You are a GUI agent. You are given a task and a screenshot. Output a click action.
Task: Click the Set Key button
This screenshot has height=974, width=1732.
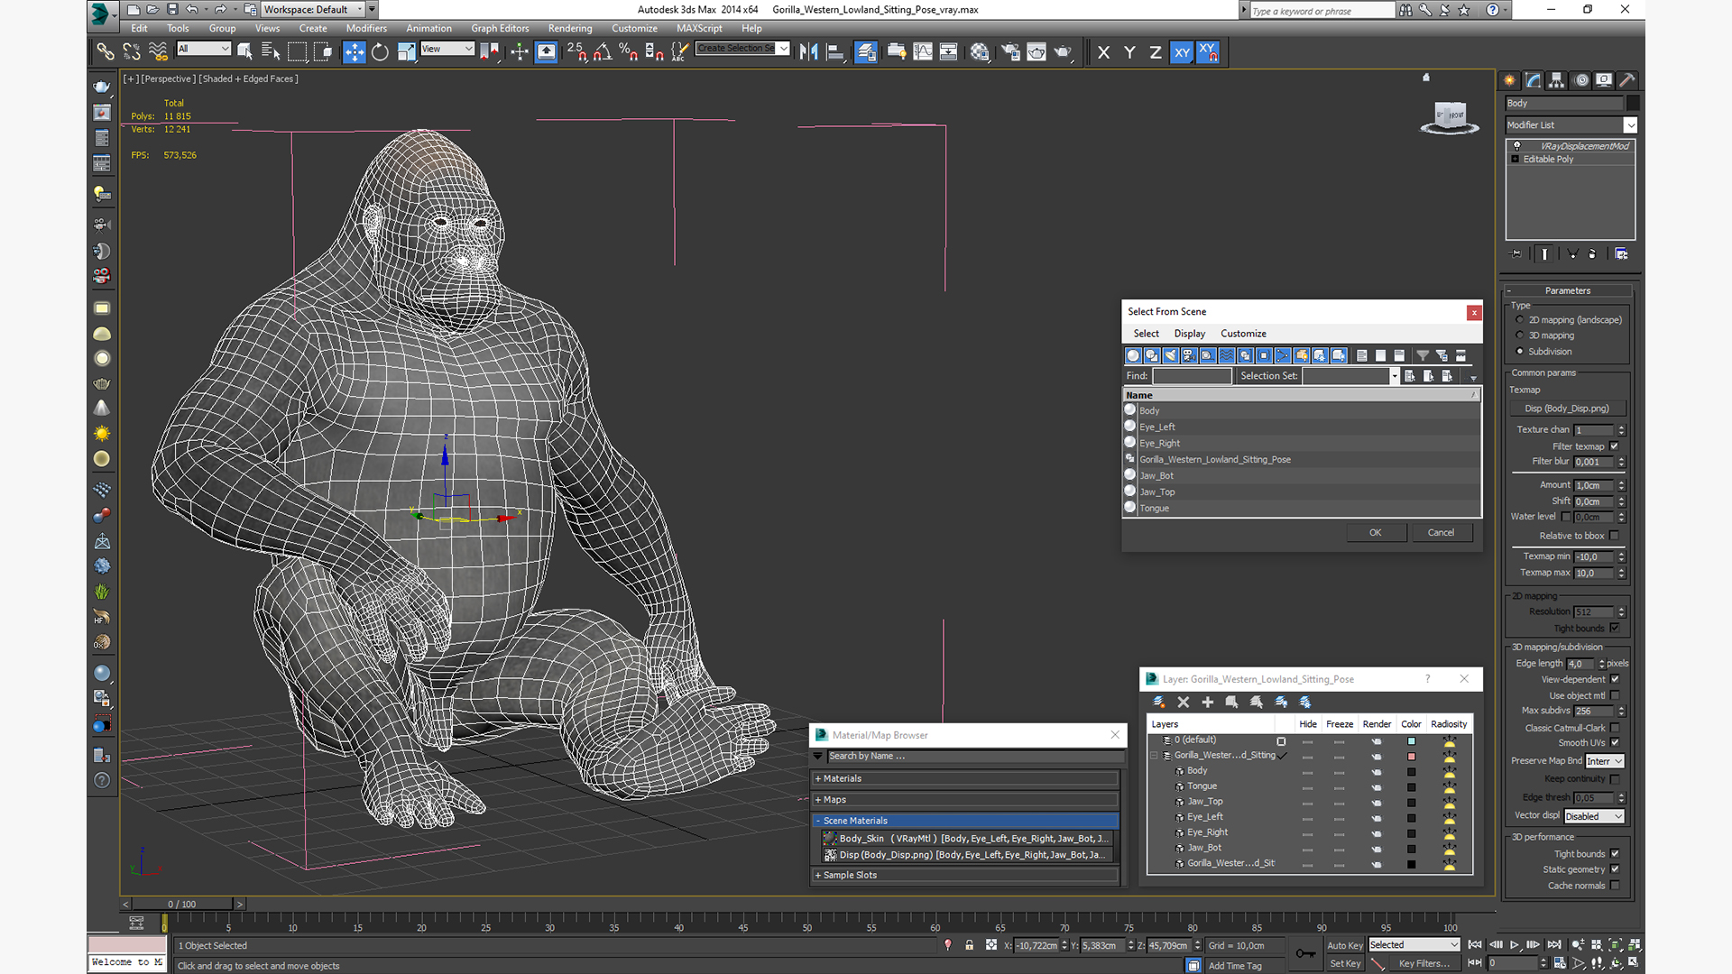tap(1345, 963)
